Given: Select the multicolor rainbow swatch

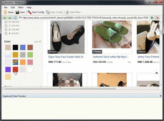Looking at the screenshot, I should tap(15, 62).
